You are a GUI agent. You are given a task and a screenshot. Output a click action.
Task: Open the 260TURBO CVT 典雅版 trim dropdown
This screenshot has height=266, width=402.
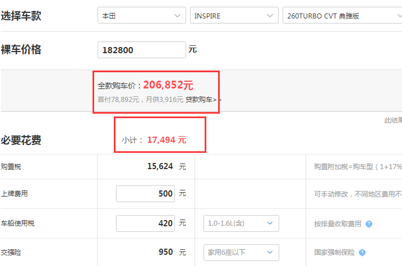(343, 15)
